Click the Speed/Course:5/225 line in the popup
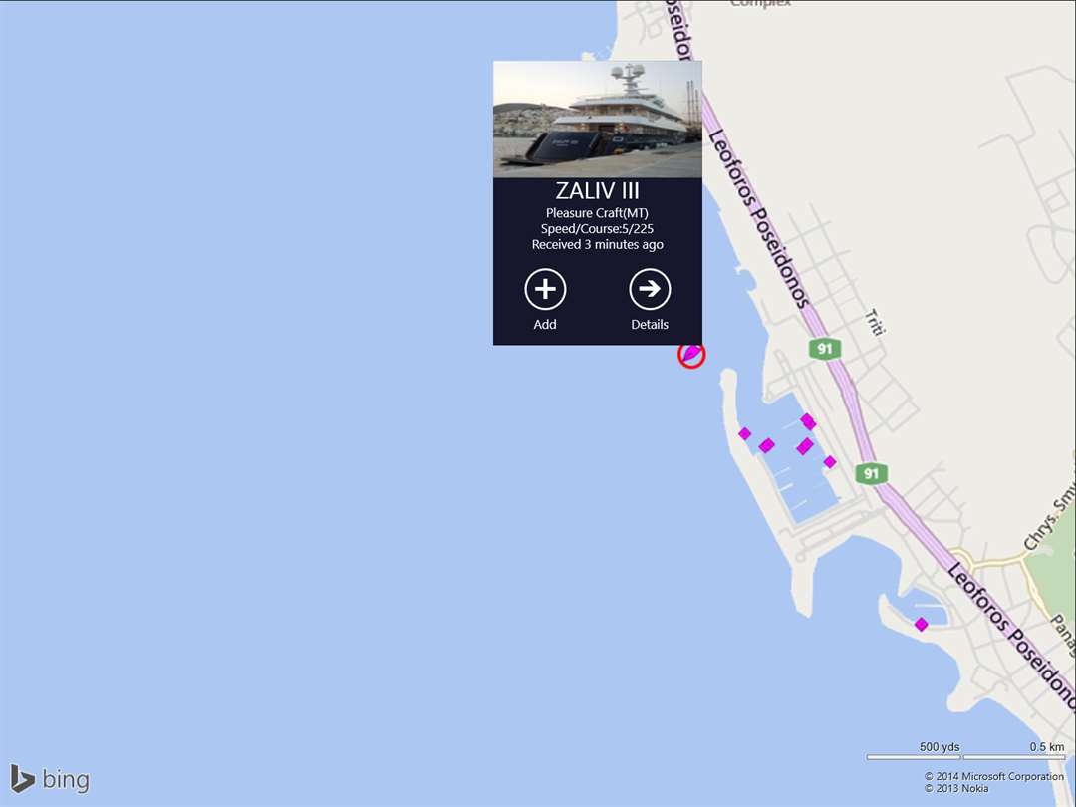 pyautogui.click(x=597, y=228)
